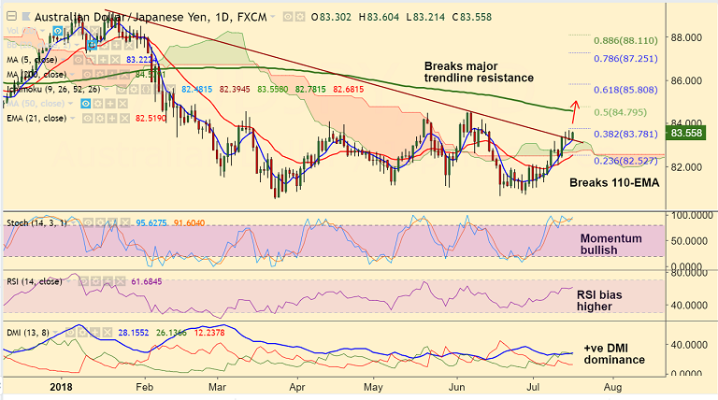Screen dimensions: 718x400
Task: Open MA (5, close) settings gear
Action: click(x=90, y=60)
